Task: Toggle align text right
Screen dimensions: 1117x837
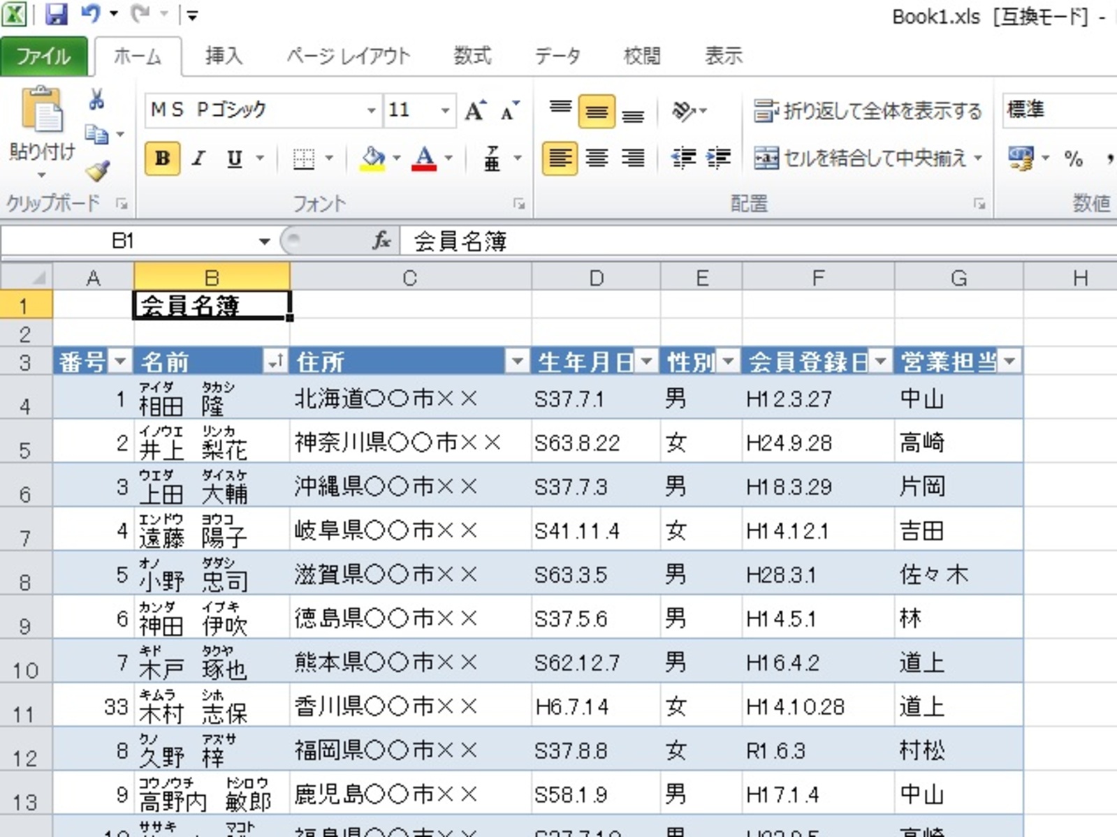Action: pyautogui.click(x=633, y=158)
